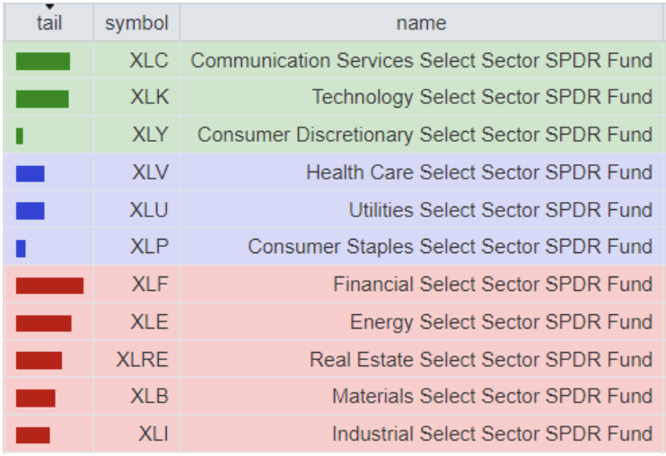Click the green tail bar for XLC

(43, 61)
